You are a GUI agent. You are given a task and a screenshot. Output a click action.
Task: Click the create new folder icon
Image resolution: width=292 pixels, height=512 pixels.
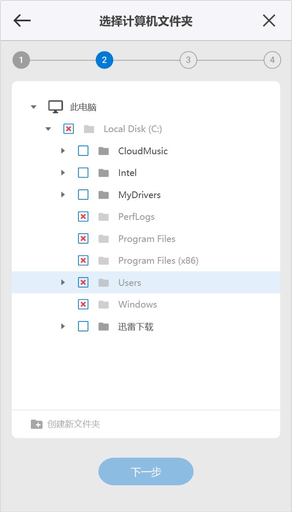click(x=36, y=424)
